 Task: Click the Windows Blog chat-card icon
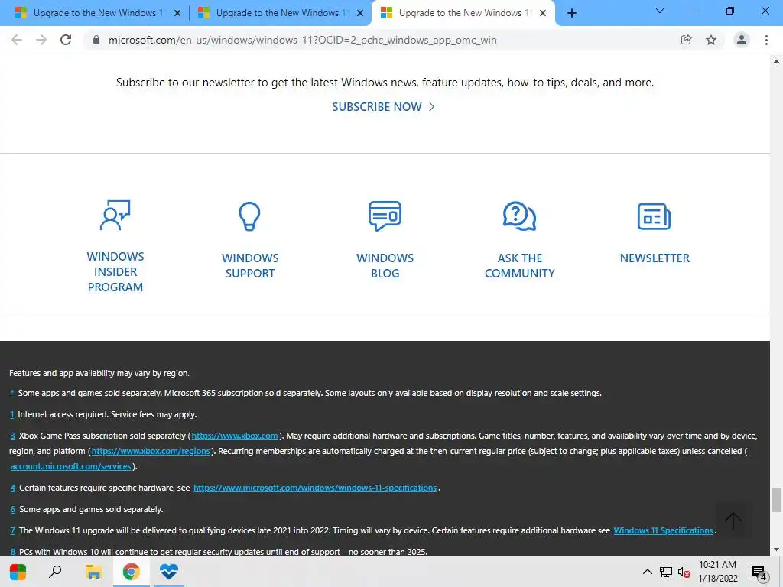pos(385,216)
